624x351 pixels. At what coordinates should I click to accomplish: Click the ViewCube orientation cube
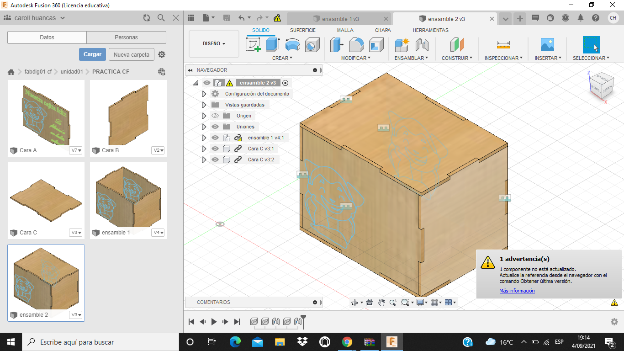pyautogui.click(x=601, y=85)
